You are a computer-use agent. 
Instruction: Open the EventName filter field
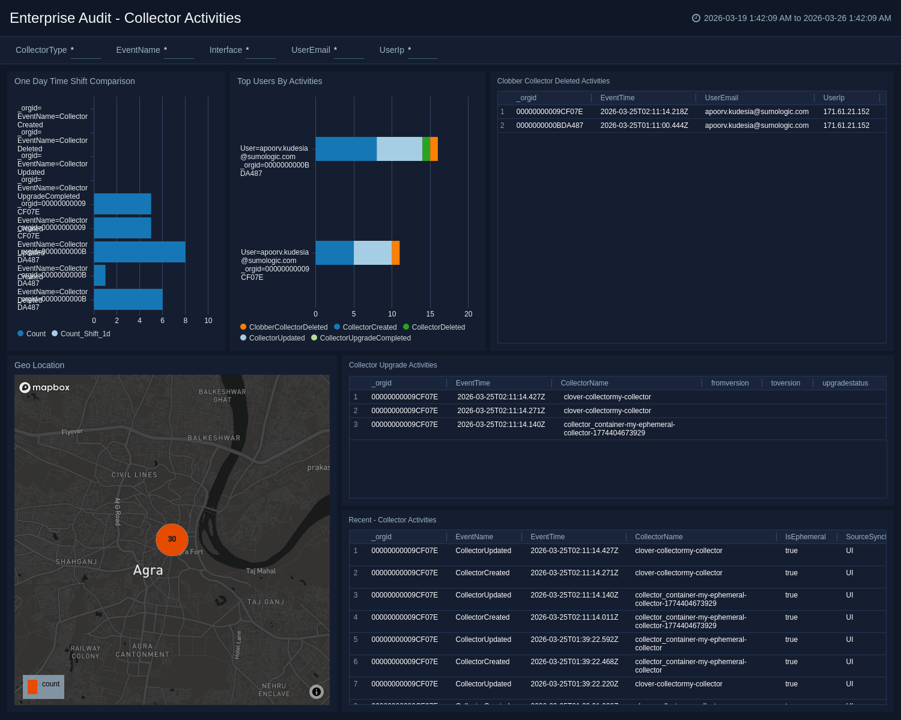pos(178,50)
